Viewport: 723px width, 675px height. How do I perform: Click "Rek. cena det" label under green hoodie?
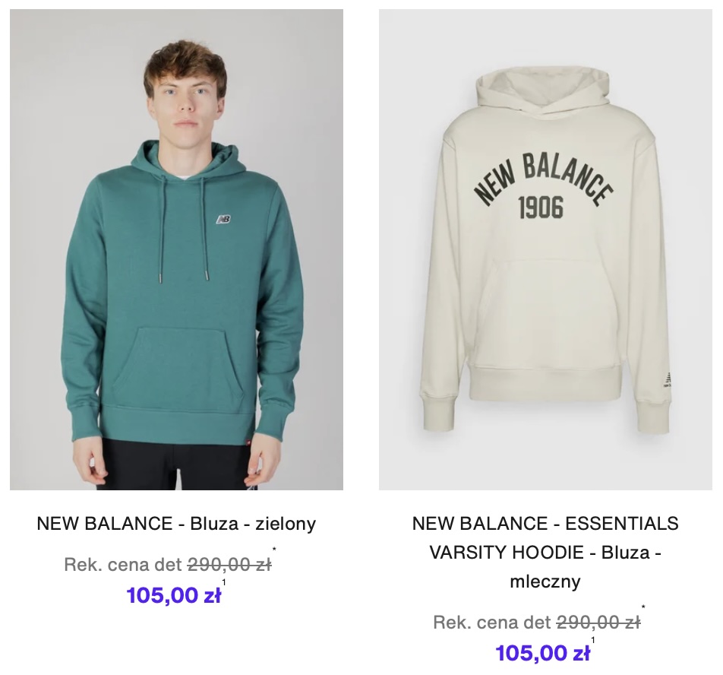click(124, 565)
